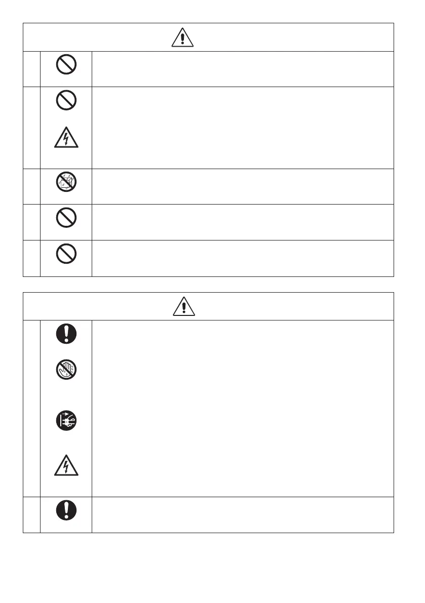Screen dimensions: 425x603
Task: Click the warning triangle heading the upper table
Action: click(182, 37)
